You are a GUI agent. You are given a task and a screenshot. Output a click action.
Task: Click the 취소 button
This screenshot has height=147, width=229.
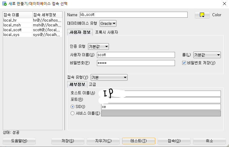click(209, 141)
